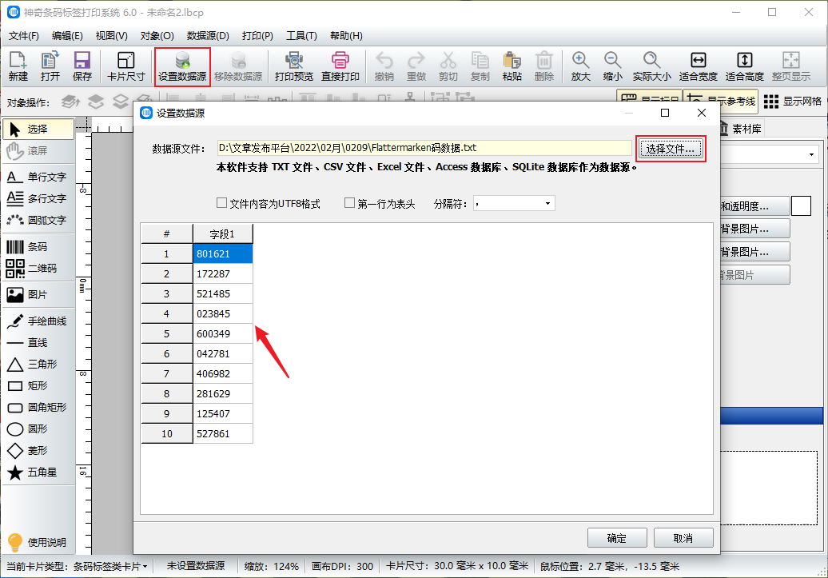Select the 选择 pointer tool
This screenshot has height=578, width=828.
tap(38, 129)
